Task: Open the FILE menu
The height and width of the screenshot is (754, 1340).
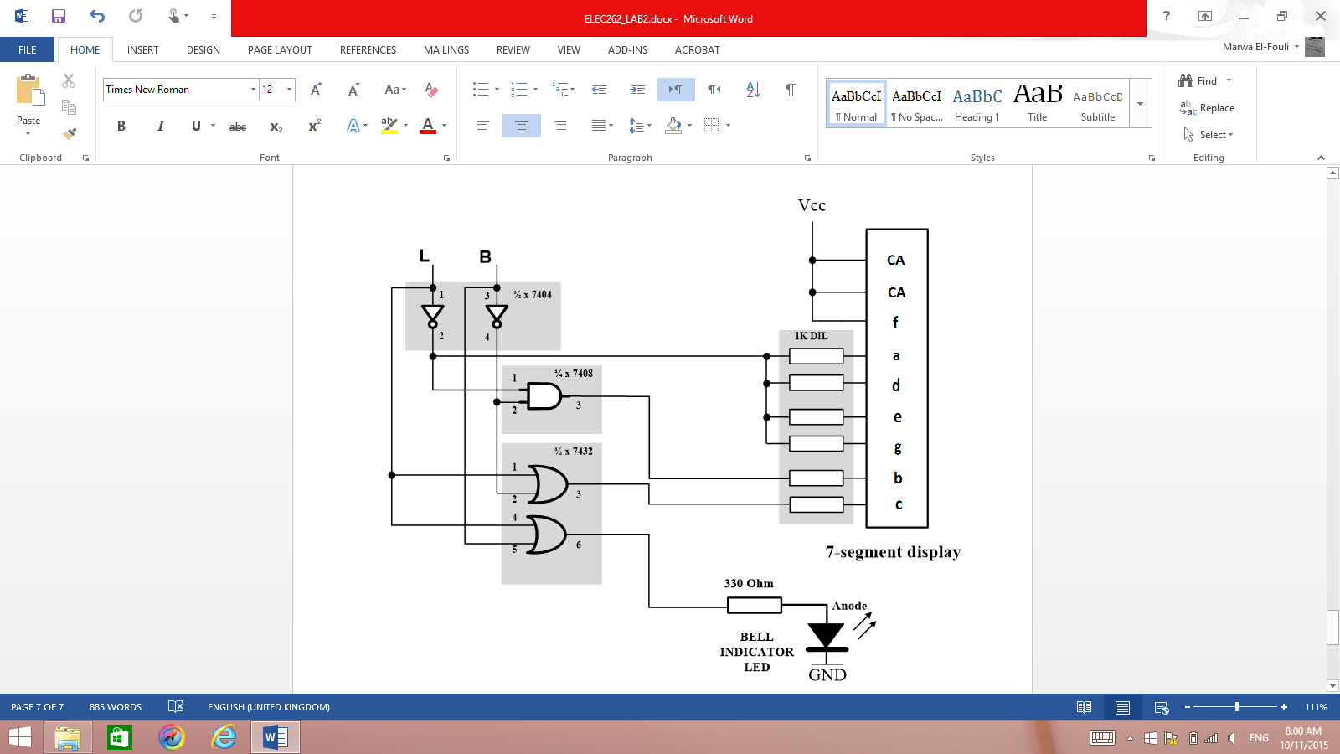Action: coord(27,49)
